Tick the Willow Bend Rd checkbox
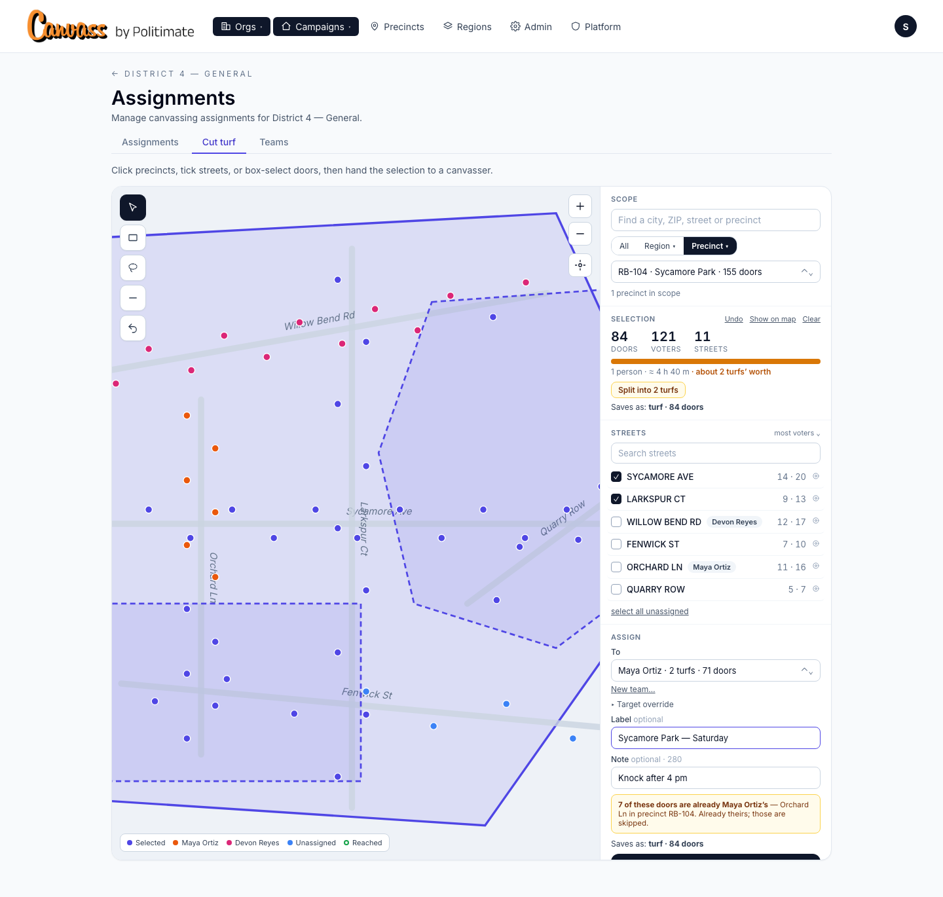 tap(616, 522)
